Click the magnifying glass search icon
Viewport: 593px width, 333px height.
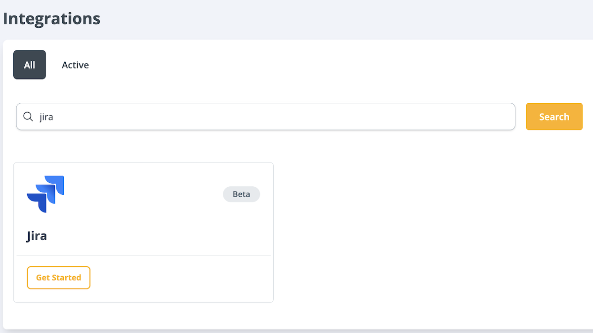point(28,117)
